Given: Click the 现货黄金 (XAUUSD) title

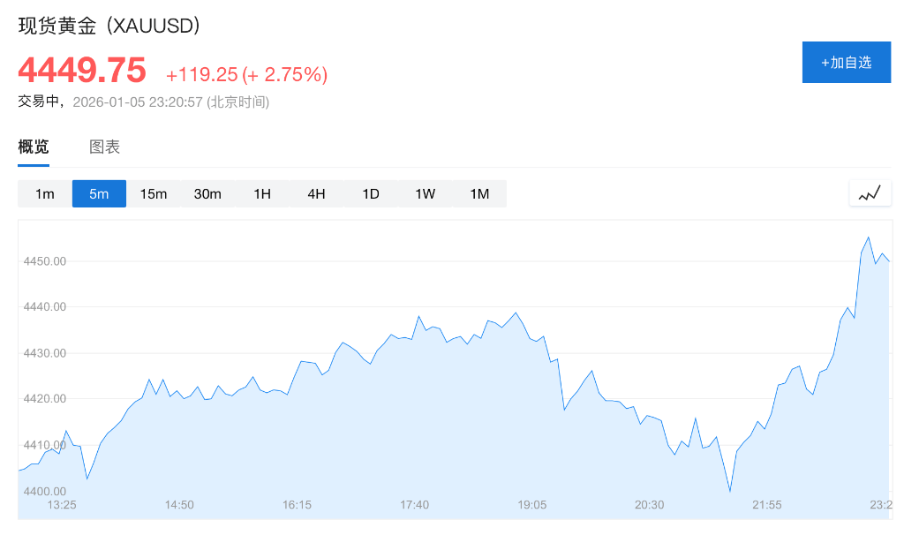Looking at the screenshot, I should (x=109, y=26).
